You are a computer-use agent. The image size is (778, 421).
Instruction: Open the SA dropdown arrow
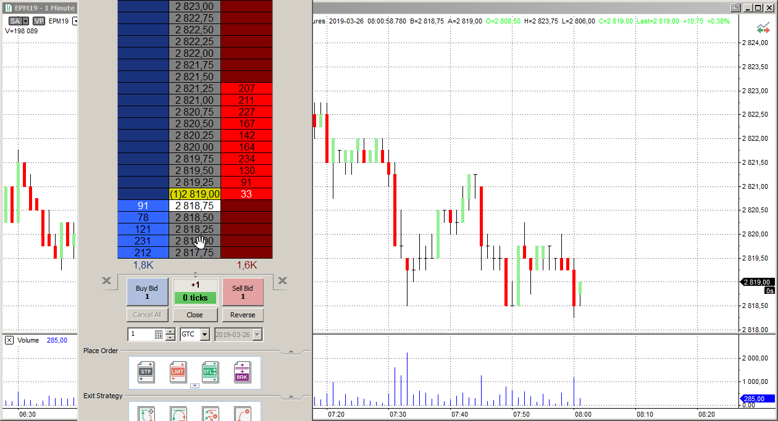26,21
